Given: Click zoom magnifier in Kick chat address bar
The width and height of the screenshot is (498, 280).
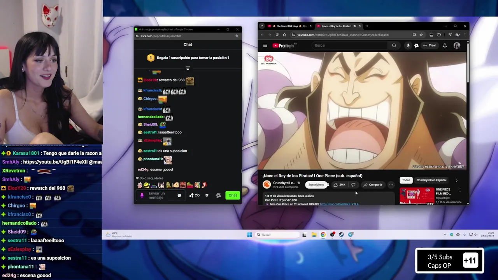Looking at the screenshot, I should coord(237,36).
